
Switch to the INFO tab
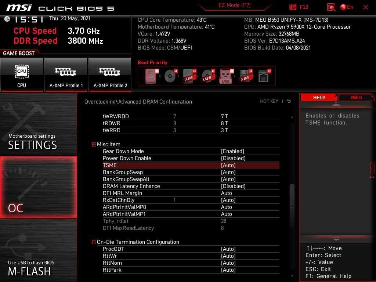pos(356,98)
